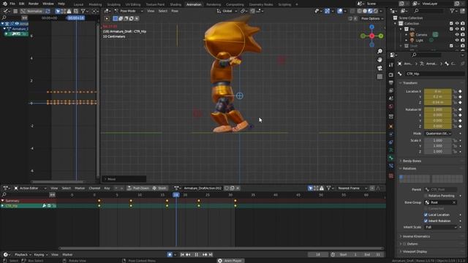Open the Window menu
This screenshot has width=468, height=263.
(x=48, y=4)
